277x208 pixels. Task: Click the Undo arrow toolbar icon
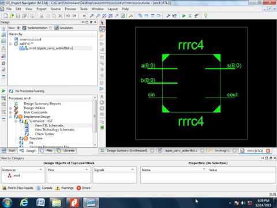tap(68, 16)
